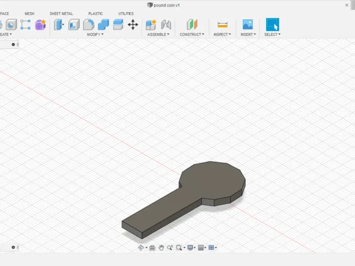This screenshot has height=266, width=355.
Task: Open the partially visible CREATE dropdown
Action: [6, 34]
